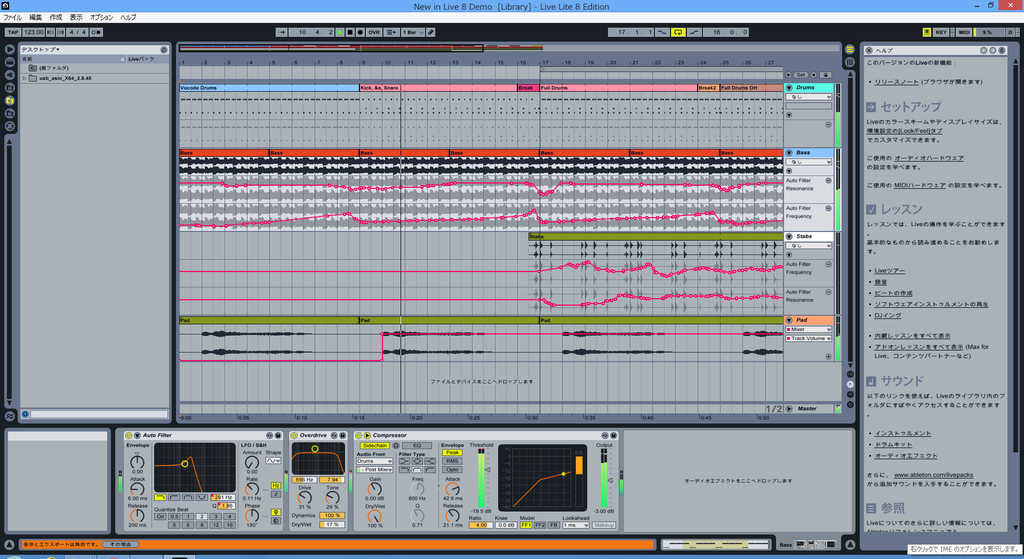Open the Pad Track Volume control chooser
The width and height of the screenshot is (1024, 559).
click(x=809, y=339)
